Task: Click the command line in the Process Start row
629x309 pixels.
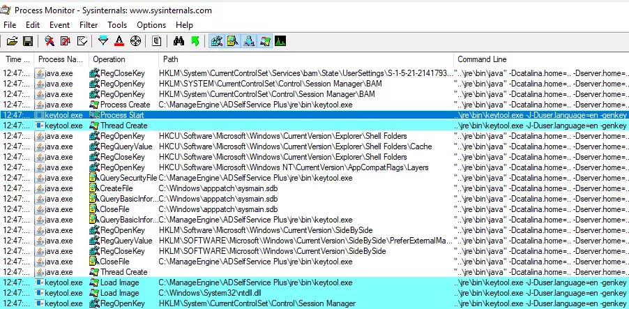Action: coord(540,115)
